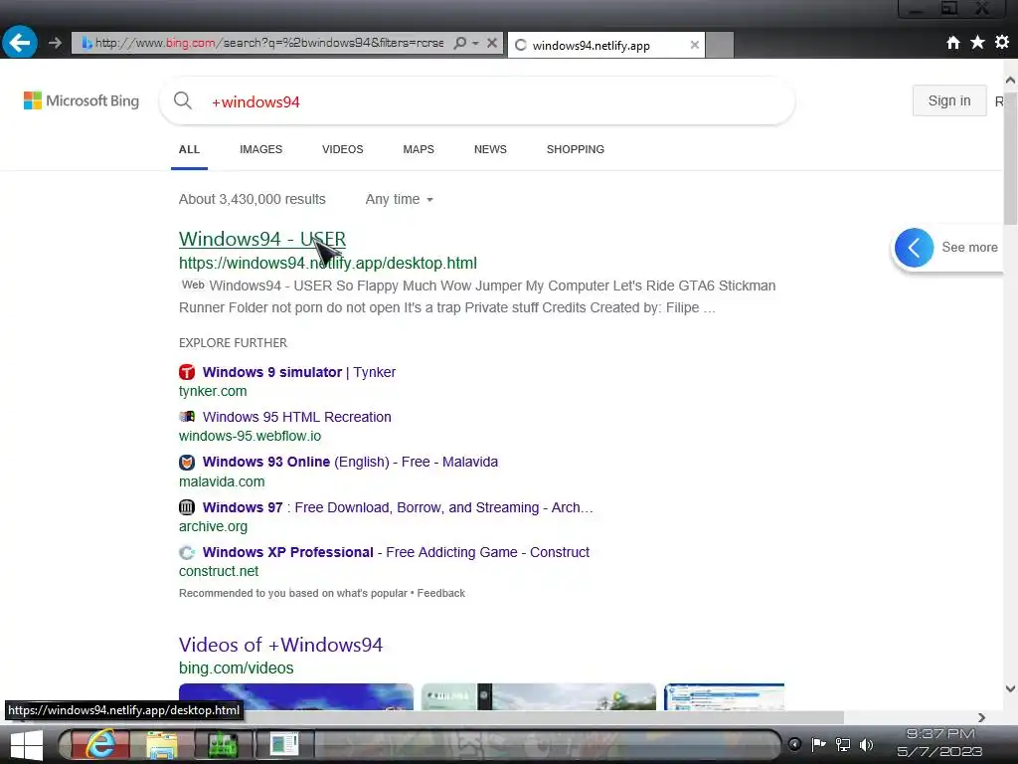Click the vertical scrollbar down arrow
The height and width of the screenshot is (764, 1018).
tap(1010, 688)
